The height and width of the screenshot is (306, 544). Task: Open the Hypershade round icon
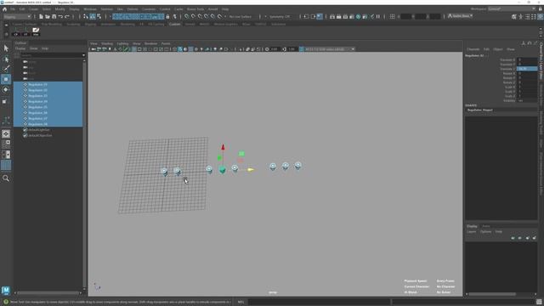click(359, 16)
